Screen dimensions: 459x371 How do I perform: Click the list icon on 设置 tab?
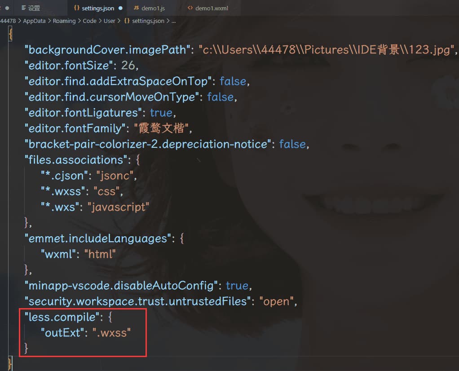coord(23,8)
